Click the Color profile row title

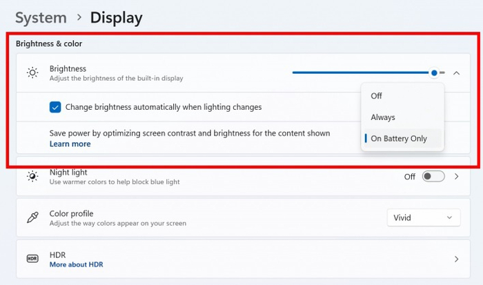tap(71, 214)
